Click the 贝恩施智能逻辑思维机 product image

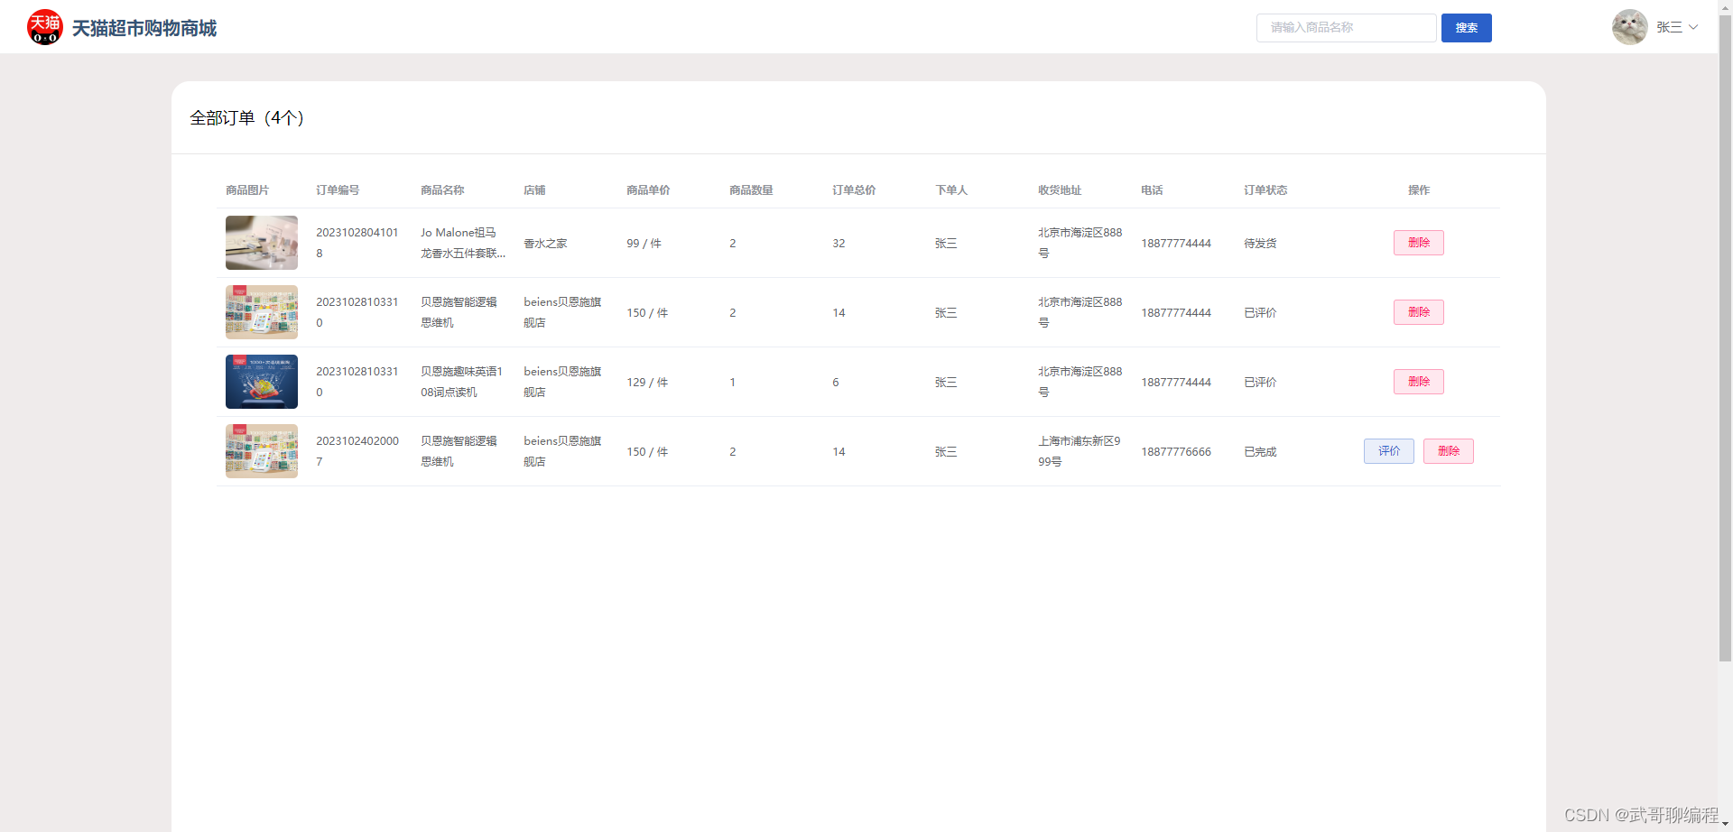point(261,312)
